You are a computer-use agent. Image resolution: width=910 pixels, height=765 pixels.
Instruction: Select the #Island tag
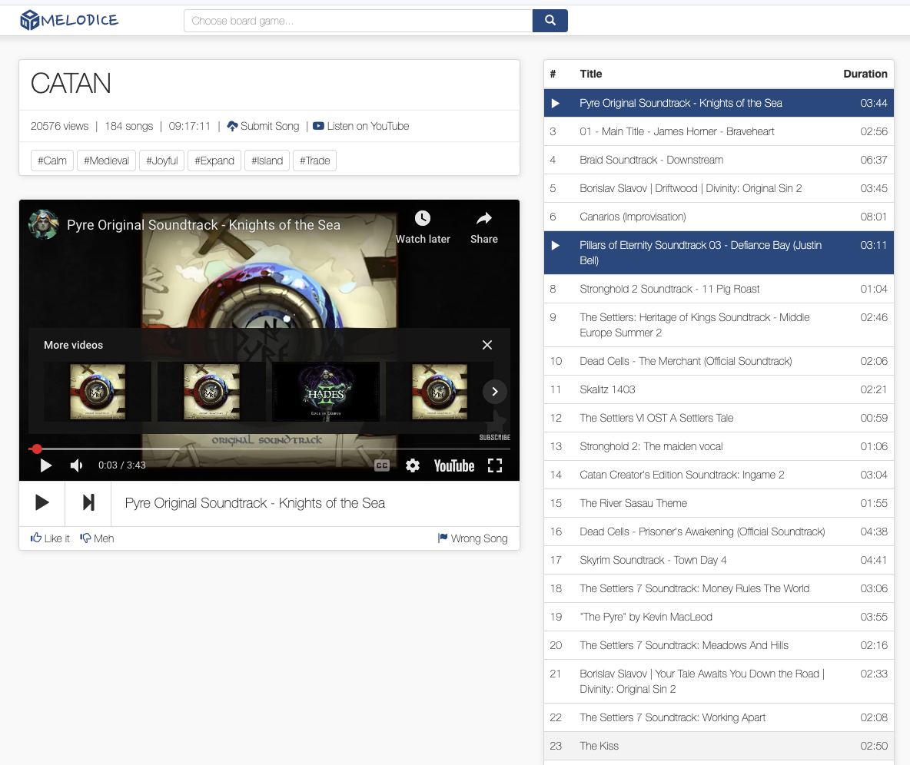[267, 161]
